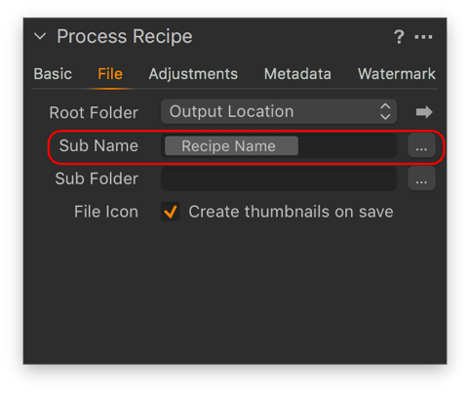This screenshot has width=470, height=393.
Task: Click the File Icon label
Action: 106,212
